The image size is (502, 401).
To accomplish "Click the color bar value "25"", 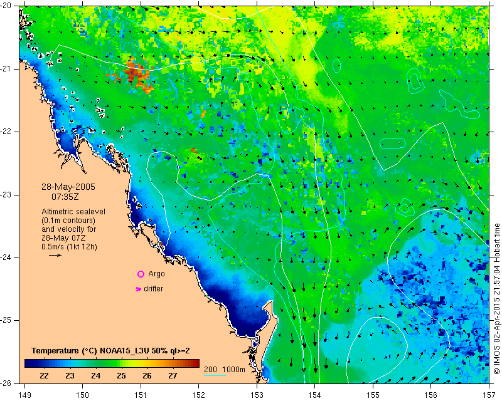I will tap(121, 375).
